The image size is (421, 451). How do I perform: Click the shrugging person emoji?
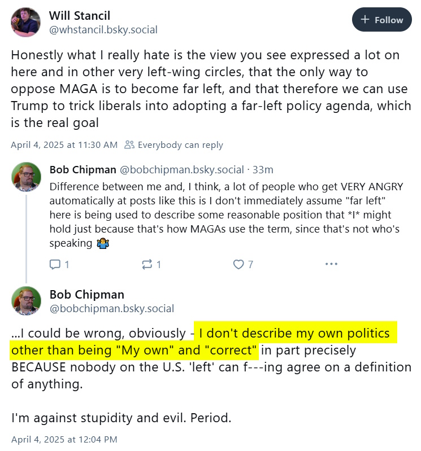[103, 243]
